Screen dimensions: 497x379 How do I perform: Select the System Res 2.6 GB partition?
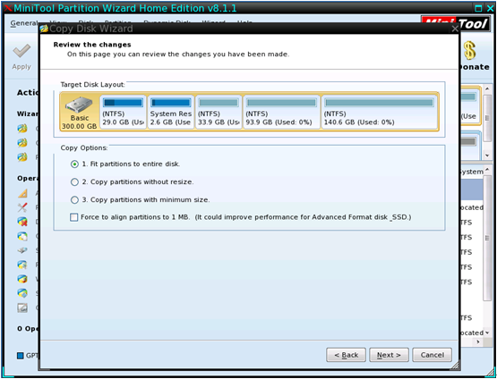point(170,112)
